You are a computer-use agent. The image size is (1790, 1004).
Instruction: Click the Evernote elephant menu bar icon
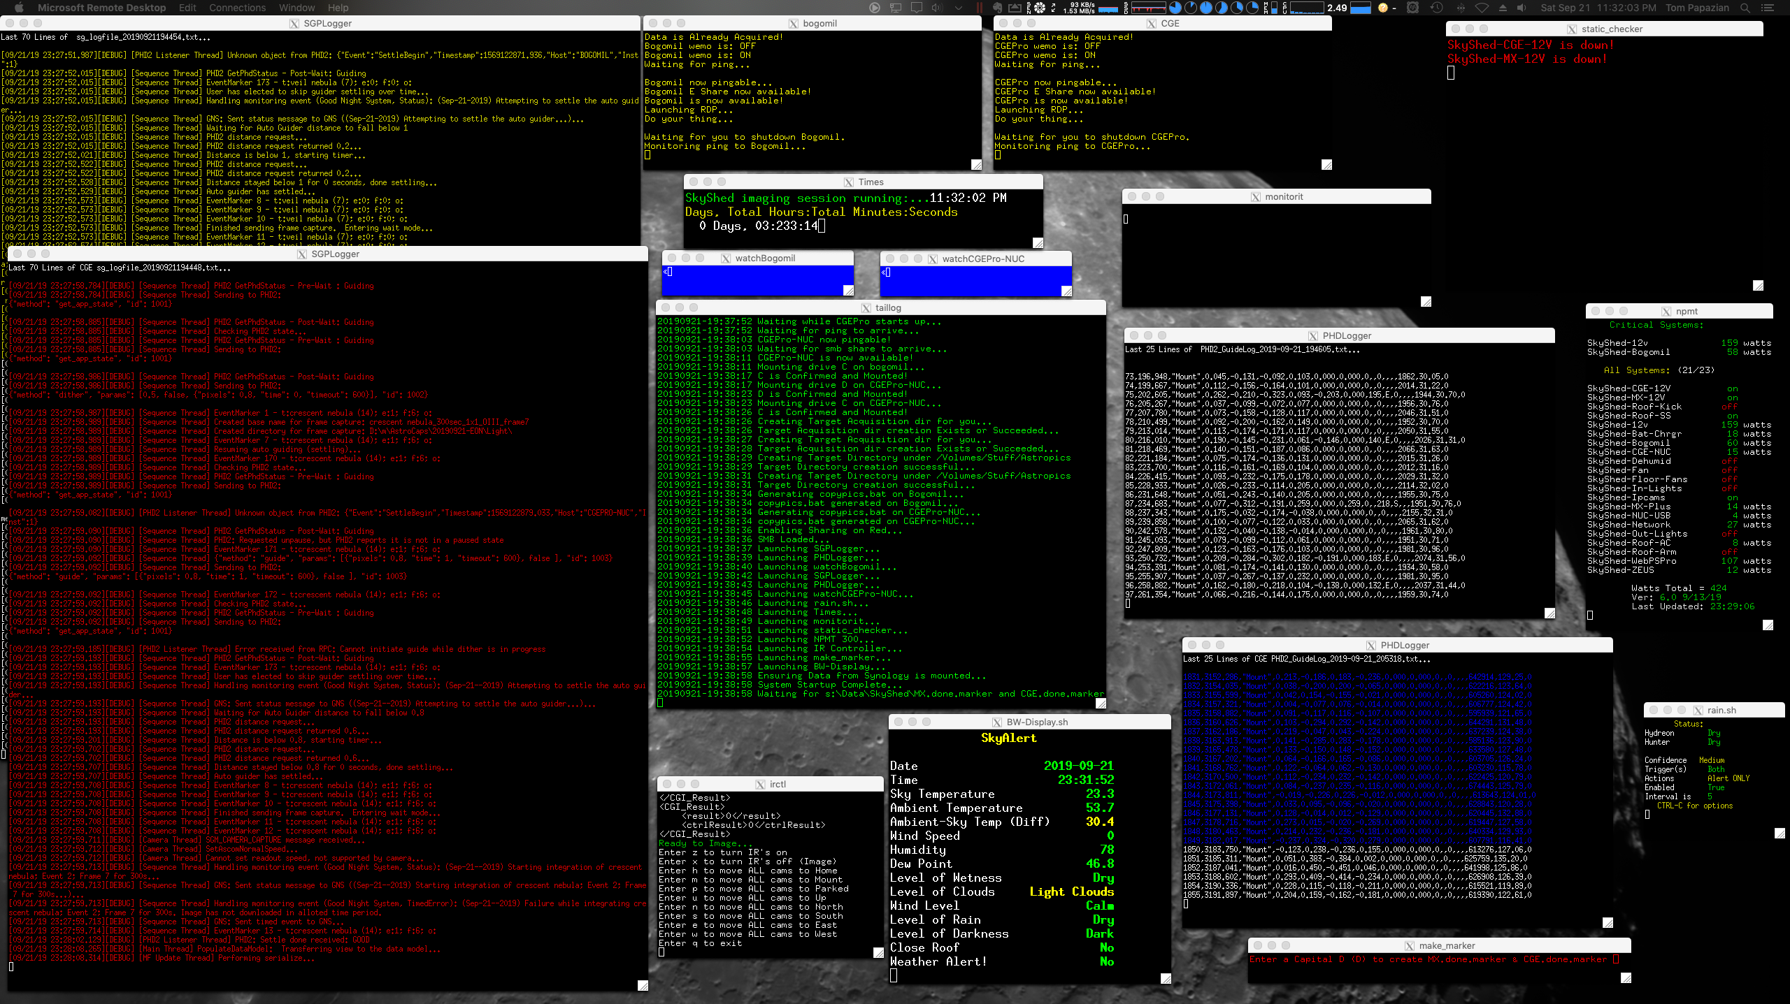click(997, 8)
